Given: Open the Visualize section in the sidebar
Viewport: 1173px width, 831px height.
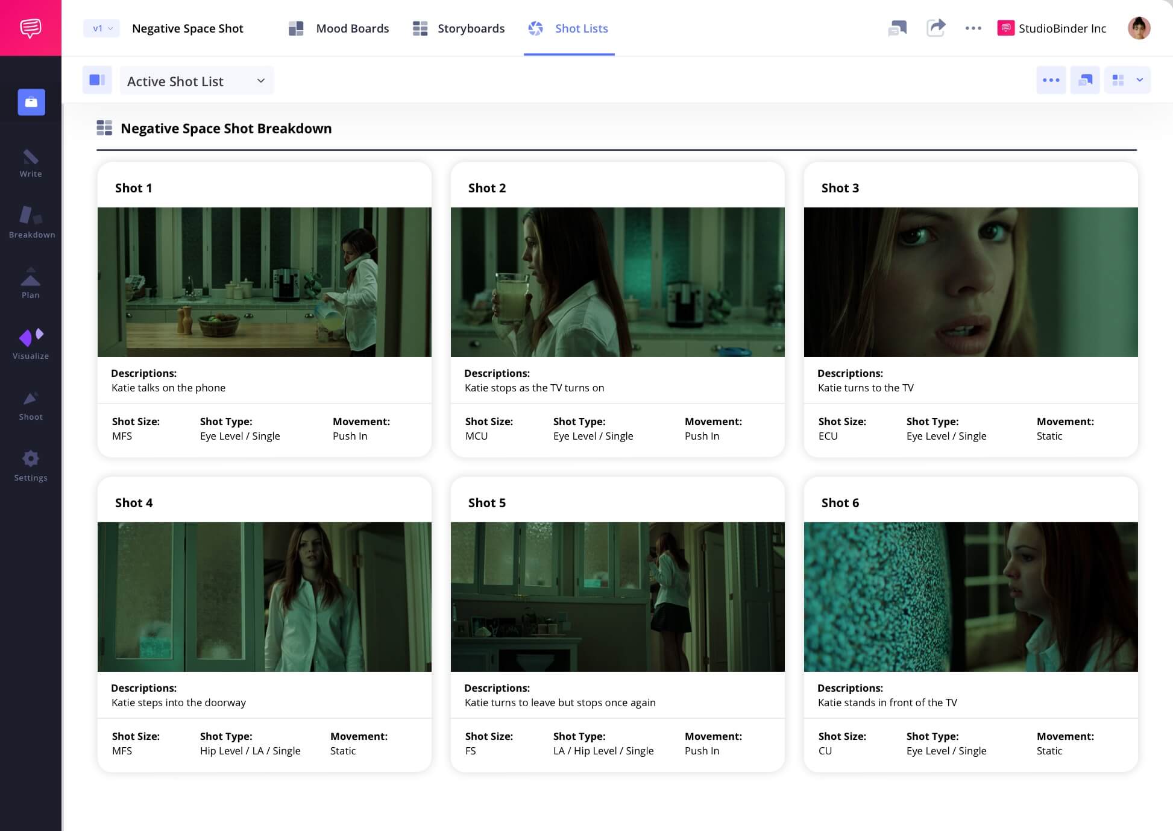Looking at the screenshot, I should pos(31,341).
